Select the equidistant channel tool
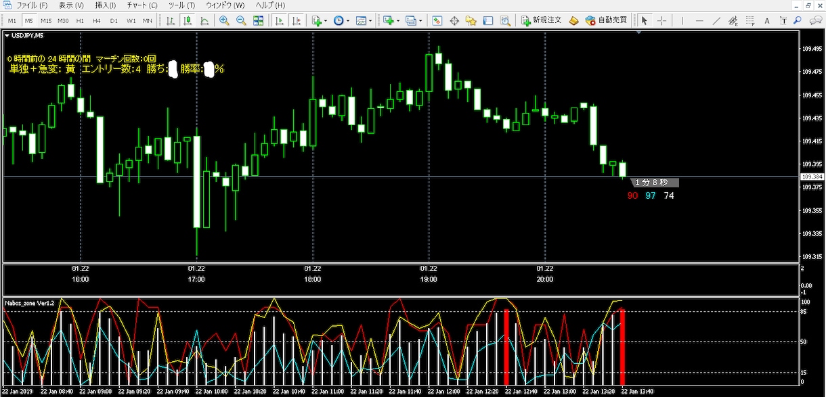This screenshot has height=397, width=826. (733, 20)
